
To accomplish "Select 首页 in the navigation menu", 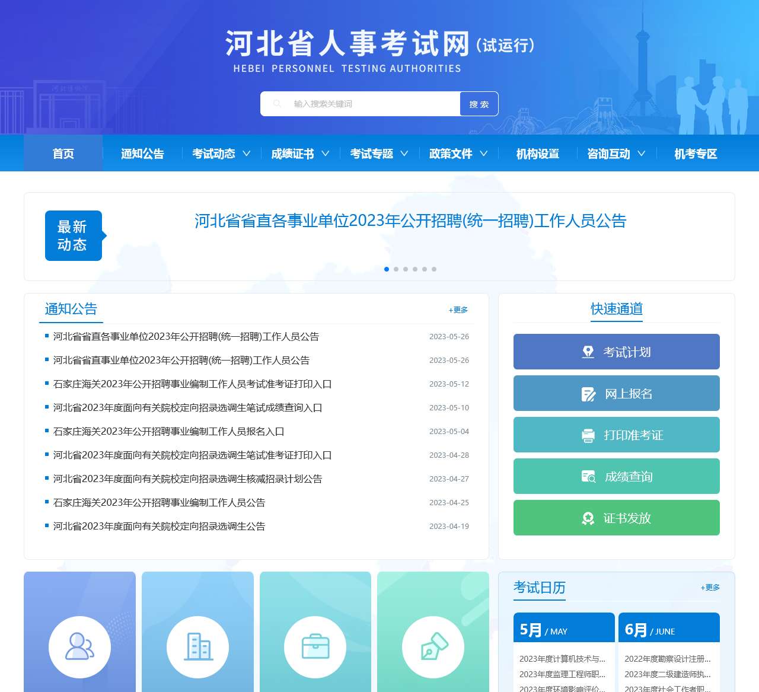I will pos(63,154).
